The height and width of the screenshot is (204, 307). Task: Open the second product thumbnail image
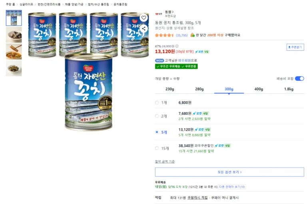[14, 35]
